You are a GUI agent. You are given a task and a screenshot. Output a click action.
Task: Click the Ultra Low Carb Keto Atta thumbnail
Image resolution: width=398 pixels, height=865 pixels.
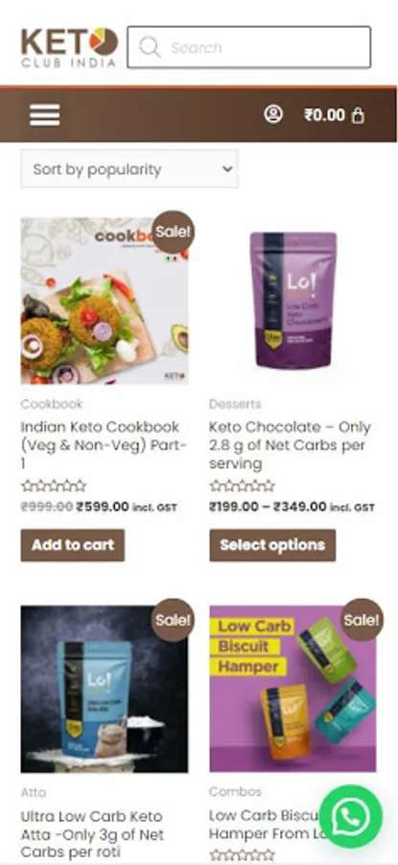tap(105, 688)
